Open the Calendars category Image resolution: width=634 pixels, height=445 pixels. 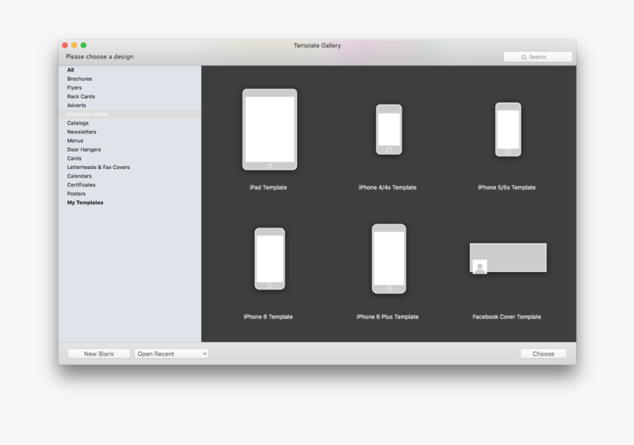pos(79,176)
